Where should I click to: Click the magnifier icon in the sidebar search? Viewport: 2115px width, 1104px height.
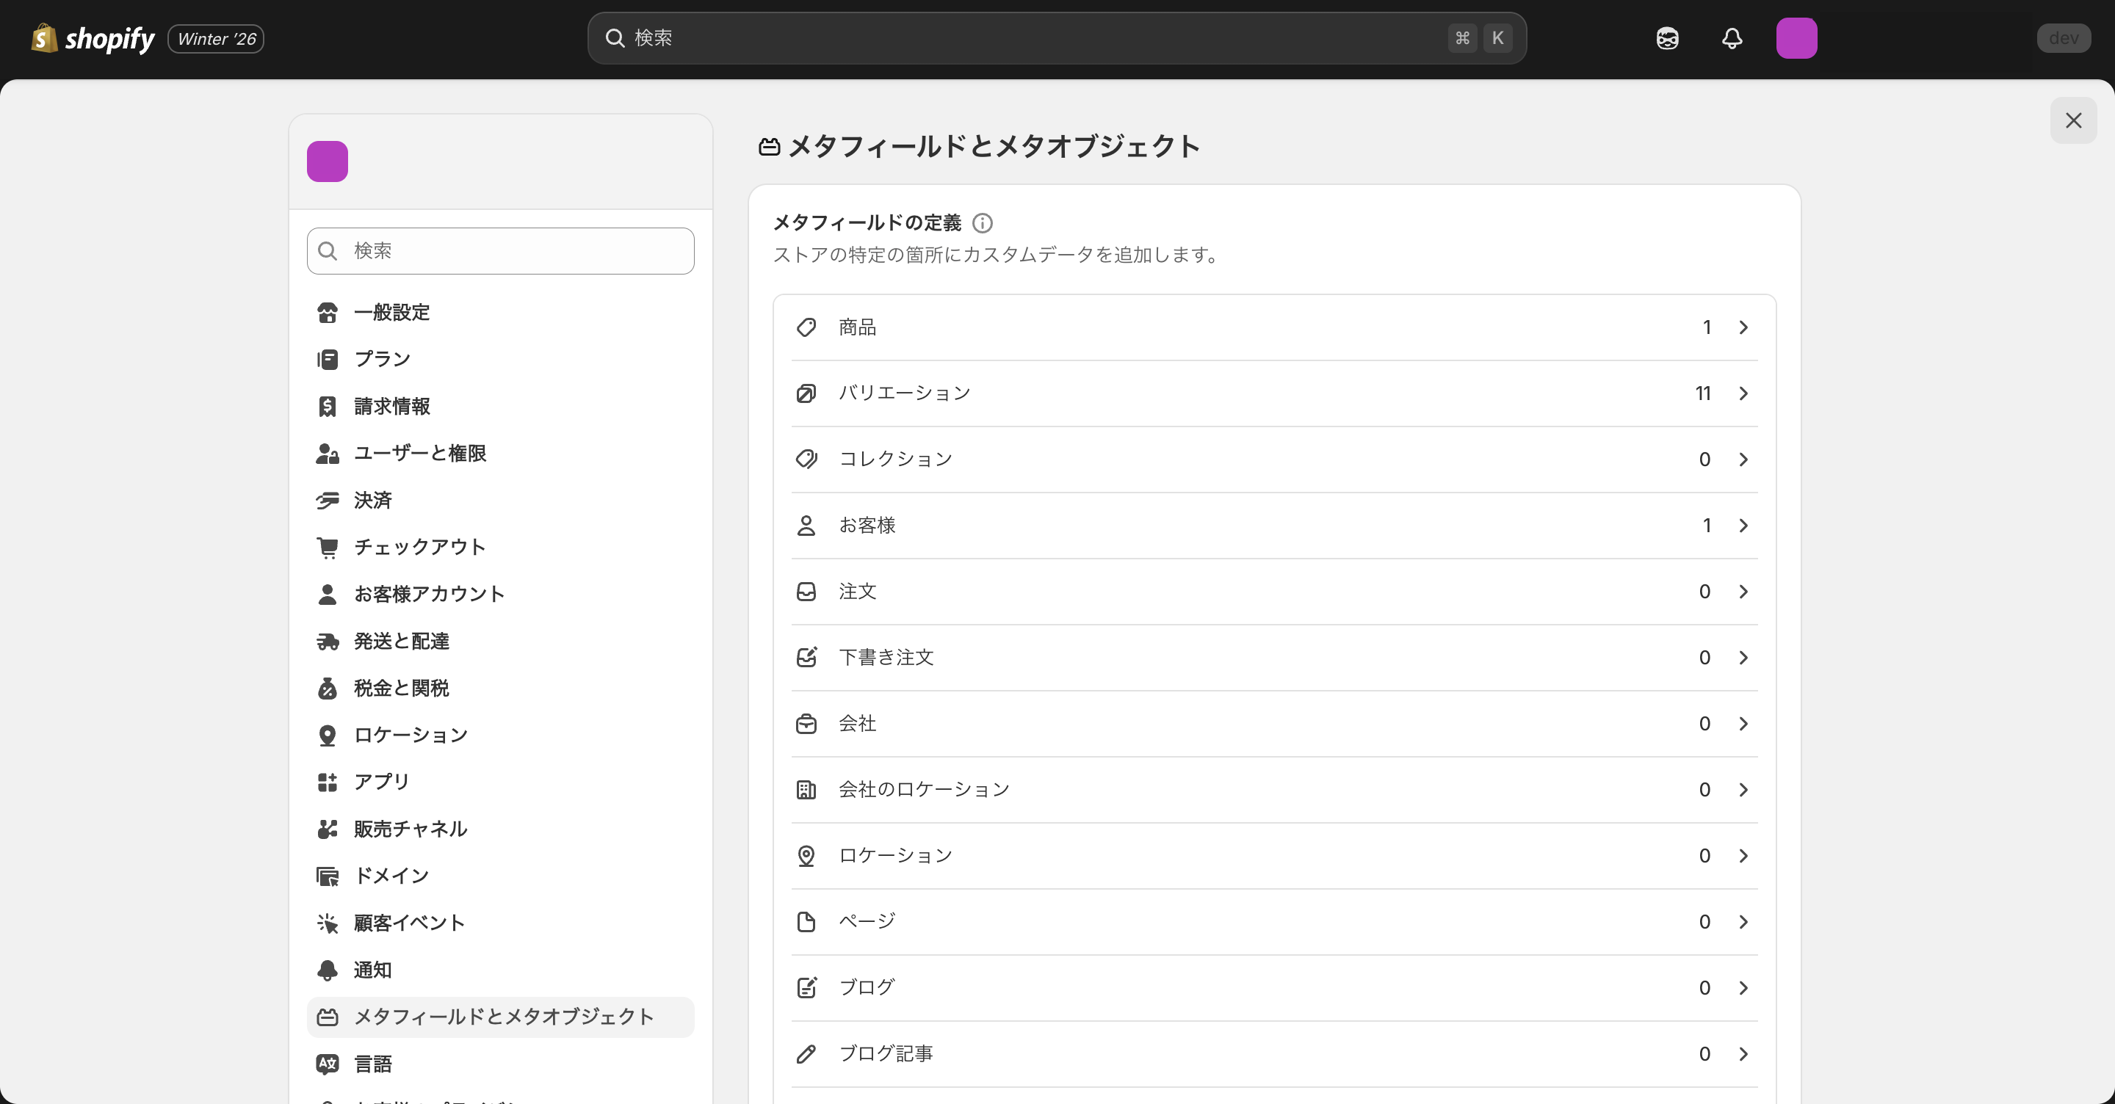point(328,251)
